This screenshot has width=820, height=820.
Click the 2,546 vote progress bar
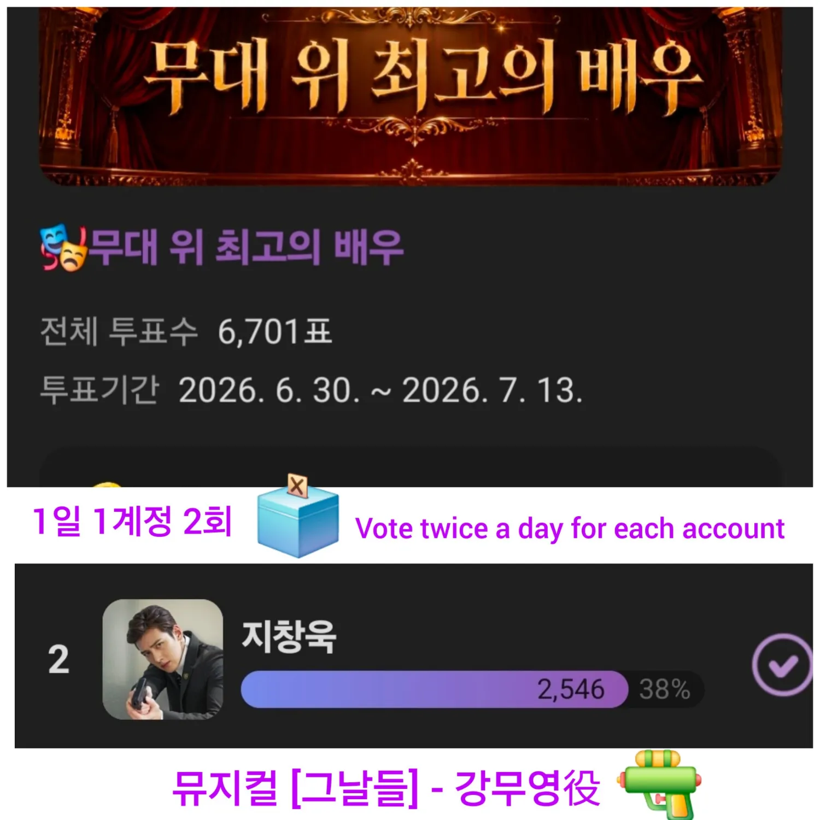435,689
